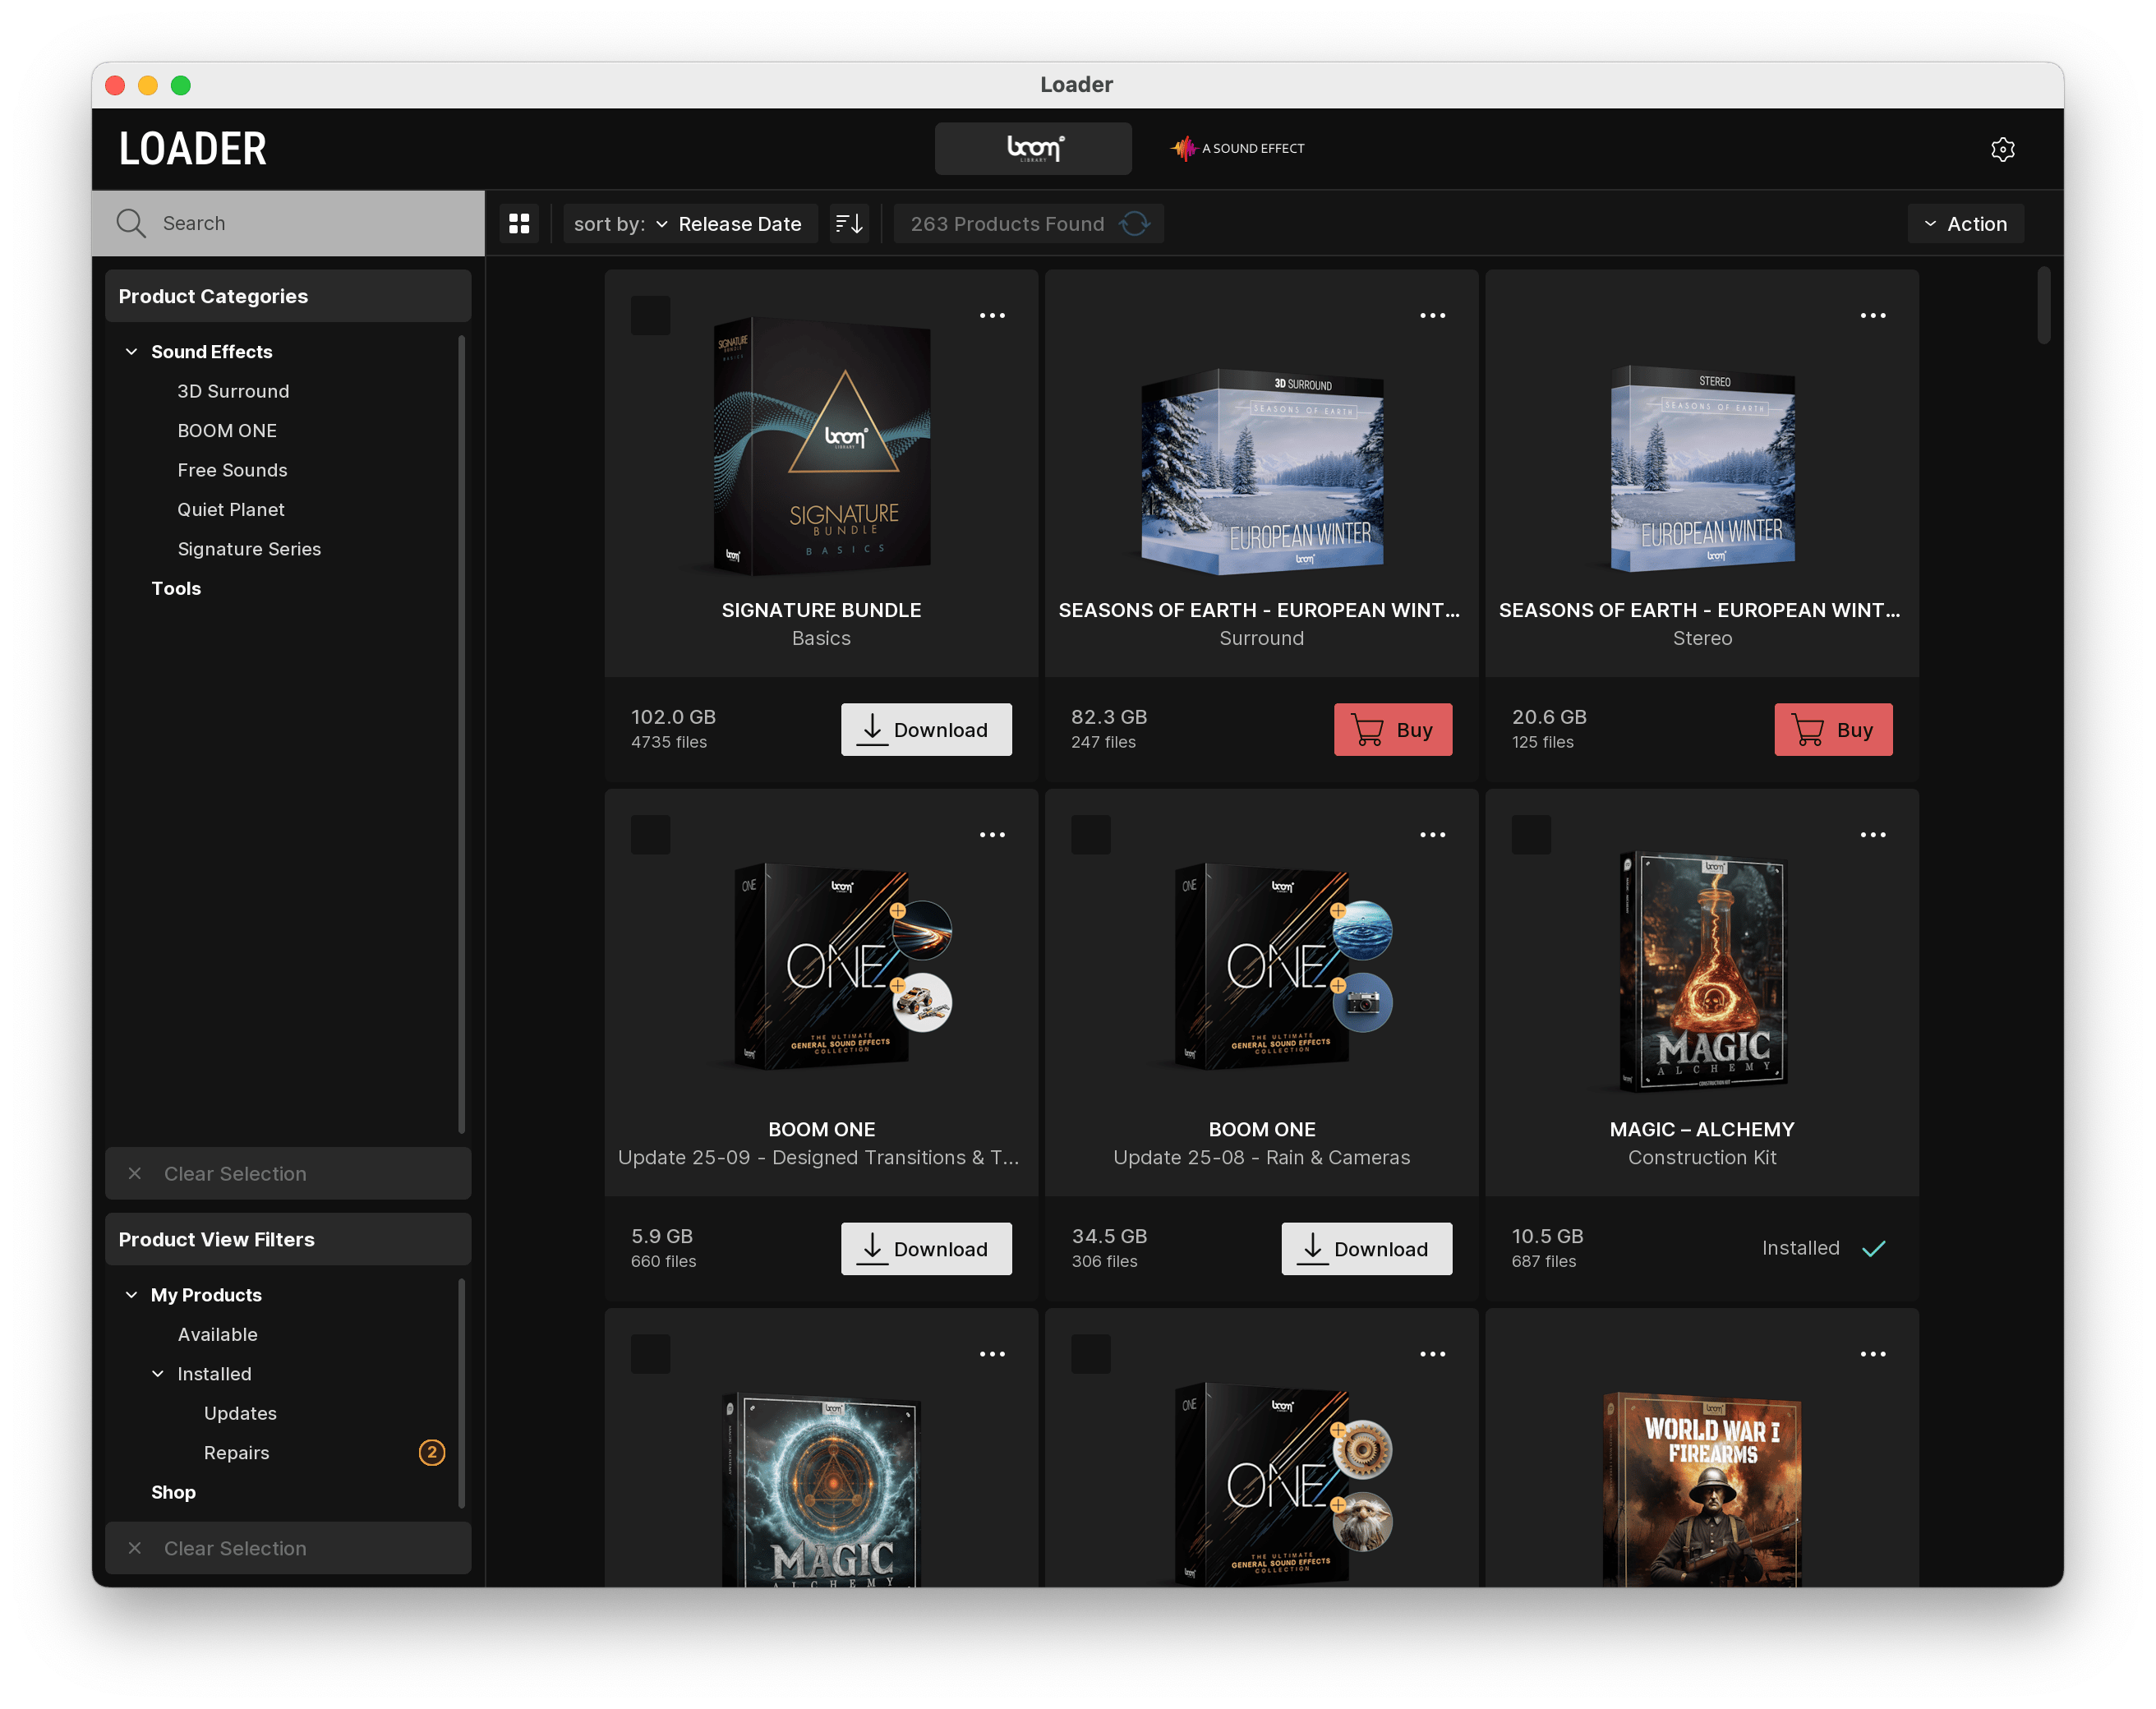This screenshot has width=2156, height=1709.
Task: Open the Action dropdown menu
Action: pyautogui.click(x=1965, y=224)
